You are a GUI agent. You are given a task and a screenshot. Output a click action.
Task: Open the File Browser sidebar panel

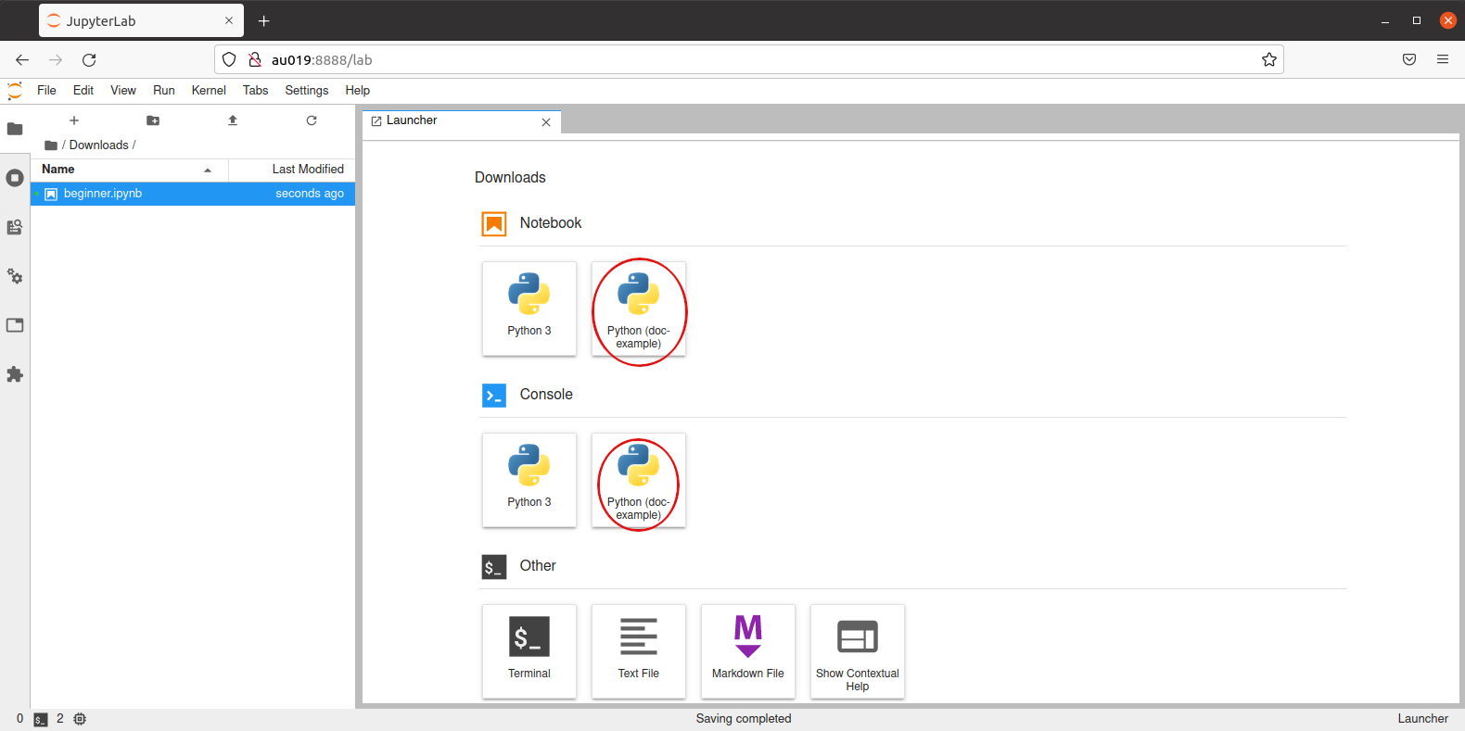pos(15,129)
